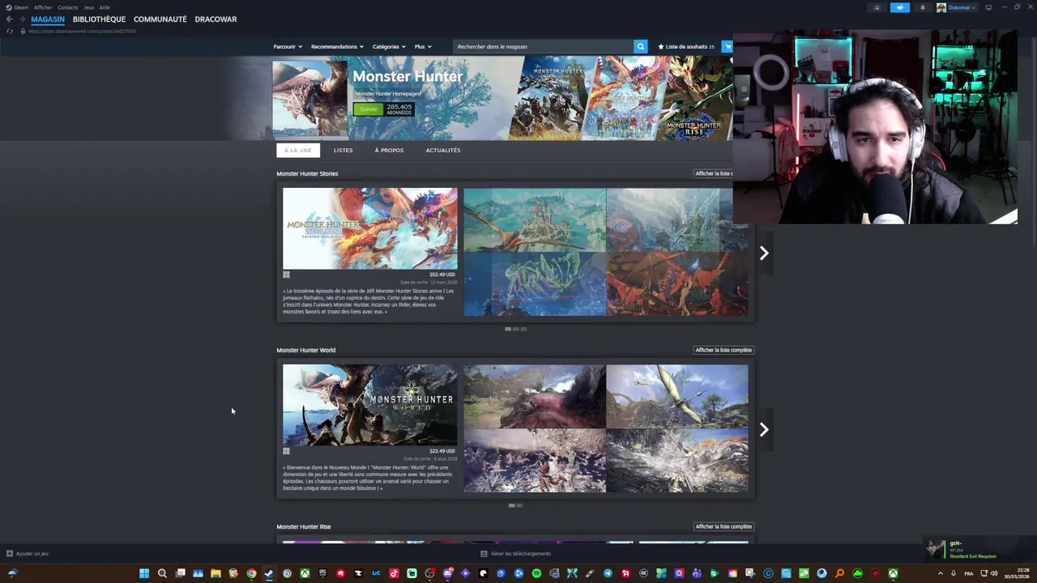This screenshot has height=583, width=1037.
Task: Expand the Recommandations dropdown
Action: (x=337, y=46)
